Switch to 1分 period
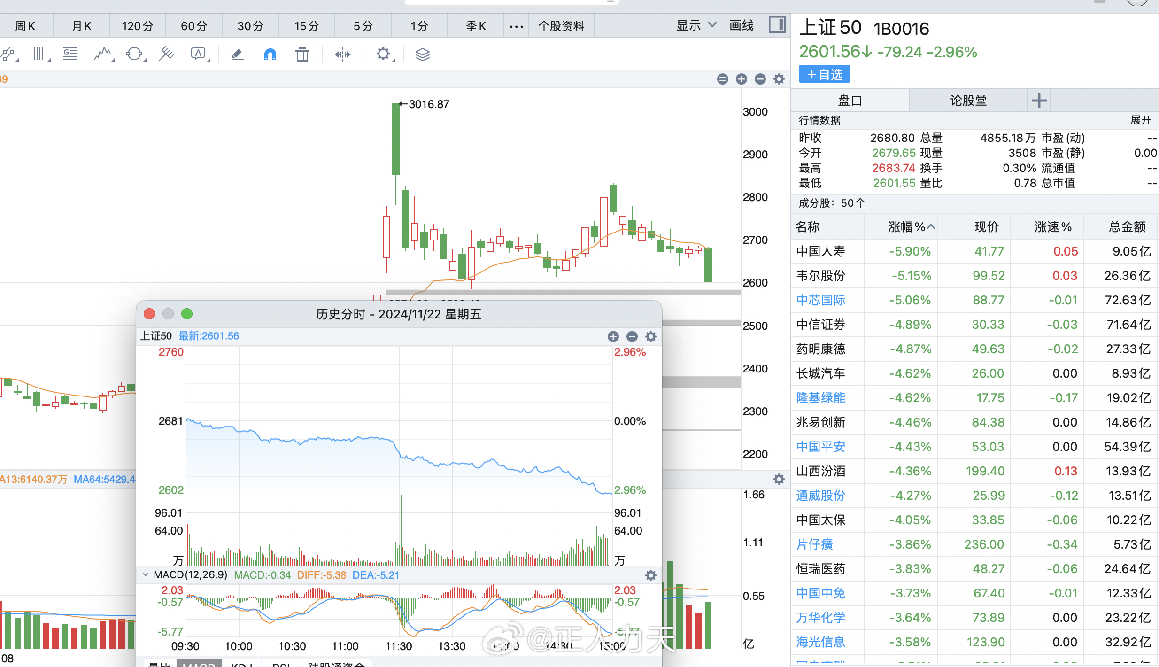 pos(419,26)
